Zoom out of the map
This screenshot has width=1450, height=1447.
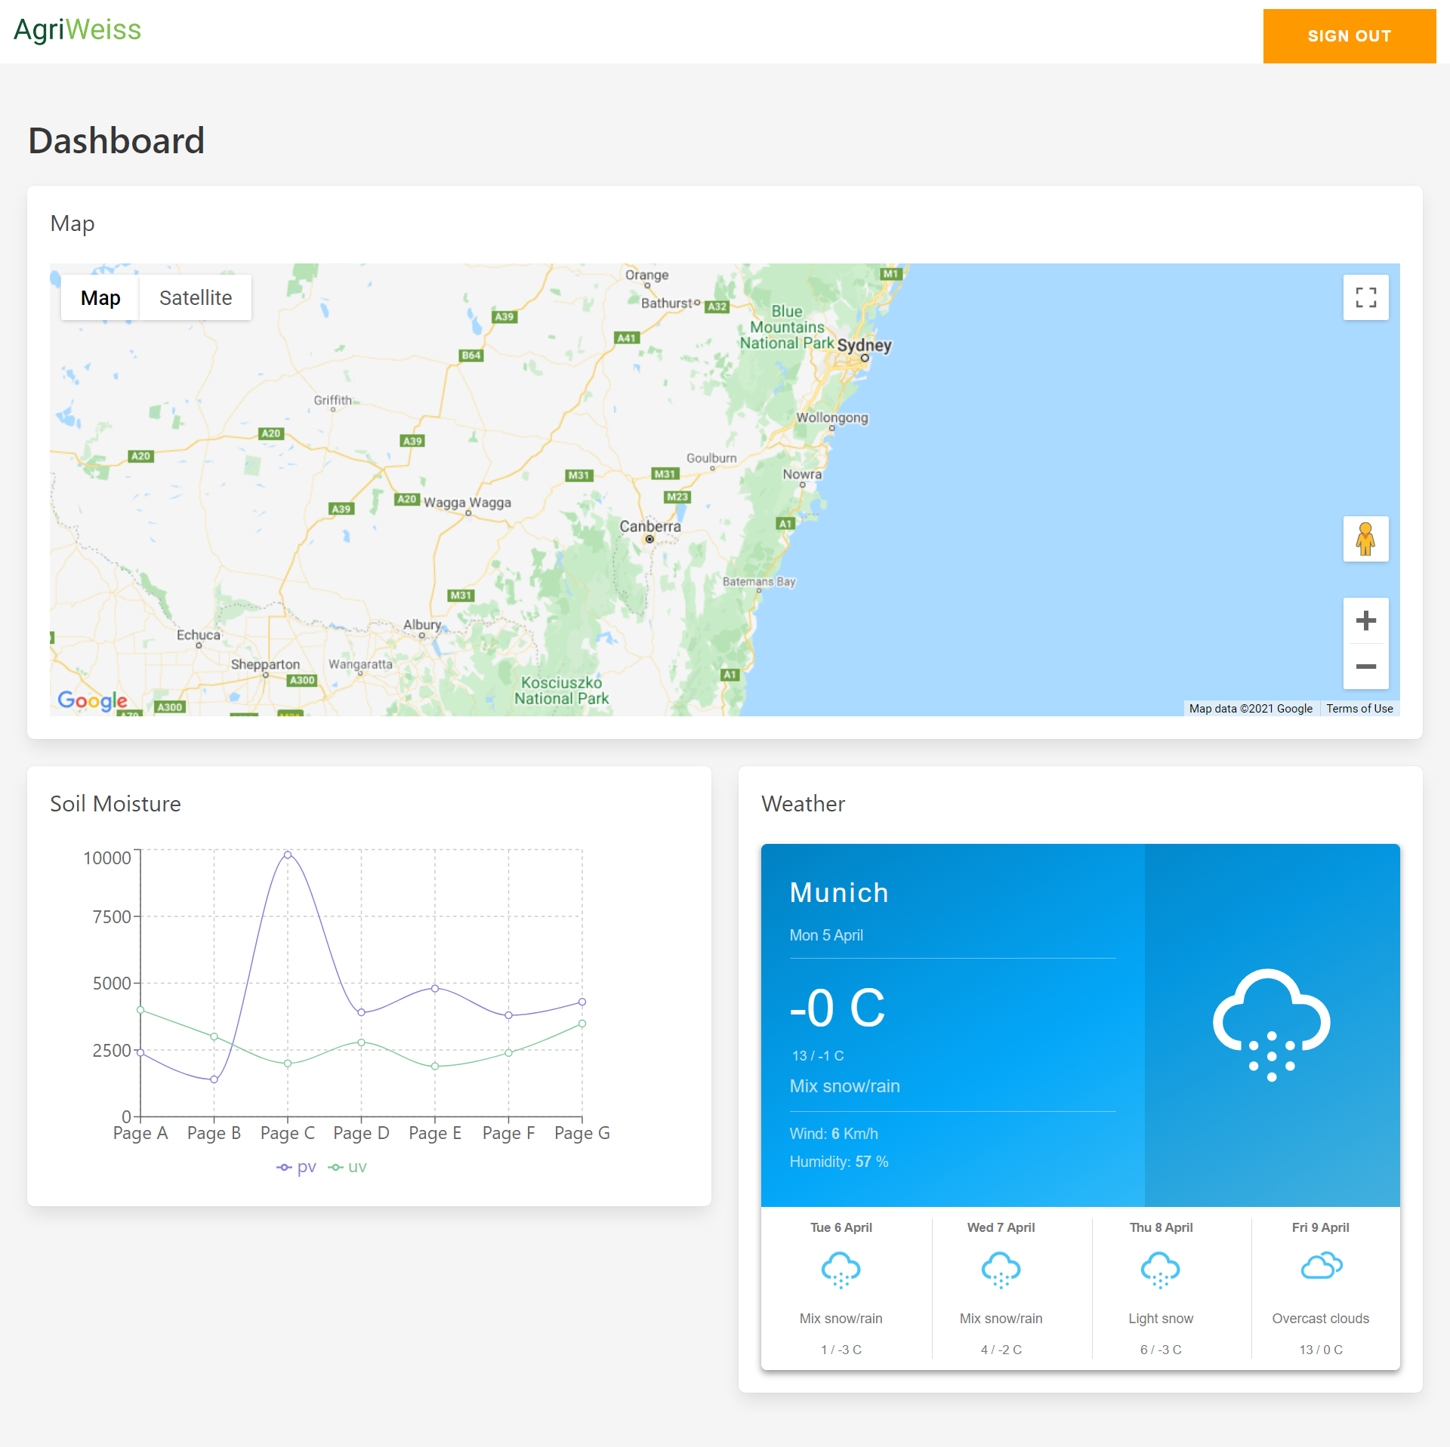[x=1365, y=667]
